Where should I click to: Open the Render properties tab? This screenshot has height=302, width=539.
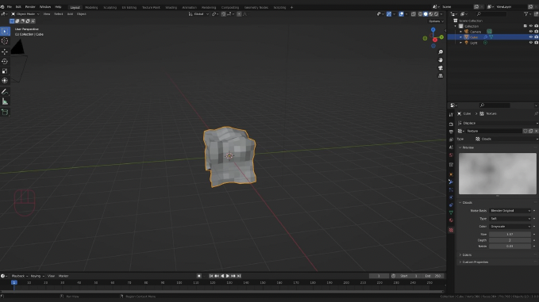tap(451, 124)
